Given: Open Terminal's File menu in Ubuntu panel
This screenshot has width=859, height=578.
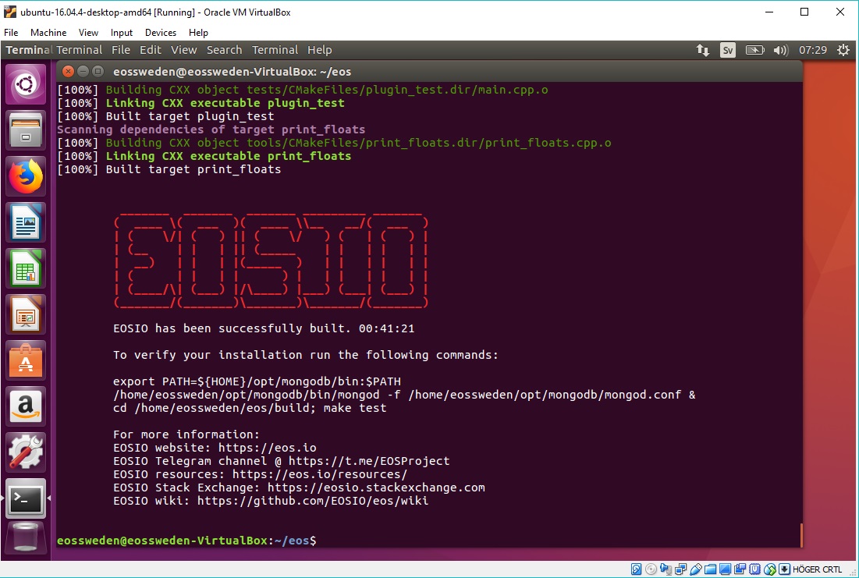Looking at the screenshot, I should [x=121, y=50].
